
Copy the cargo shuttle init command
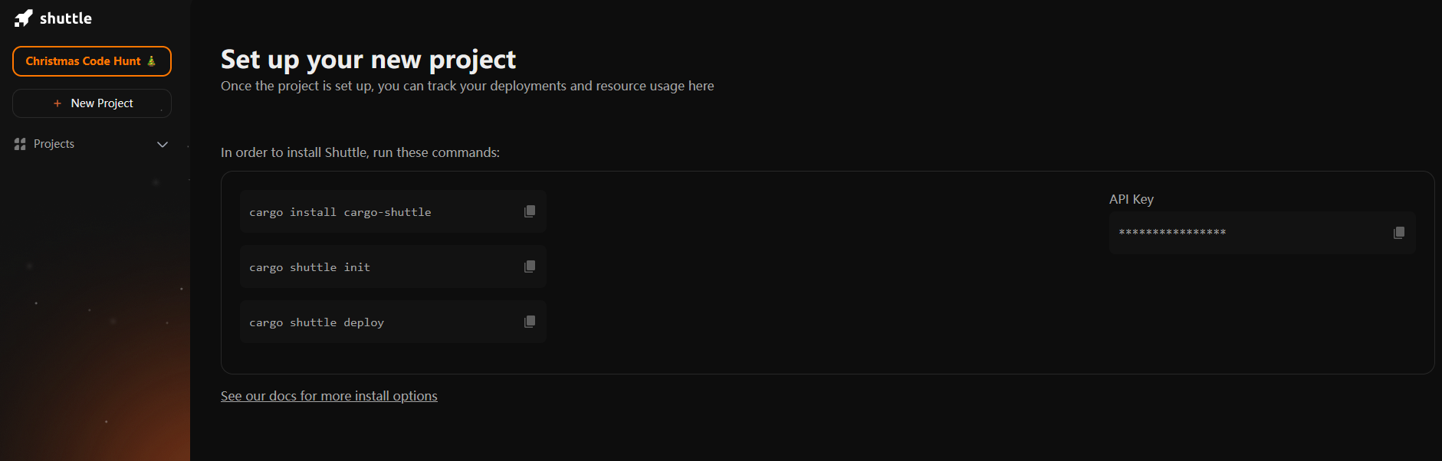[x=530, y=266]
